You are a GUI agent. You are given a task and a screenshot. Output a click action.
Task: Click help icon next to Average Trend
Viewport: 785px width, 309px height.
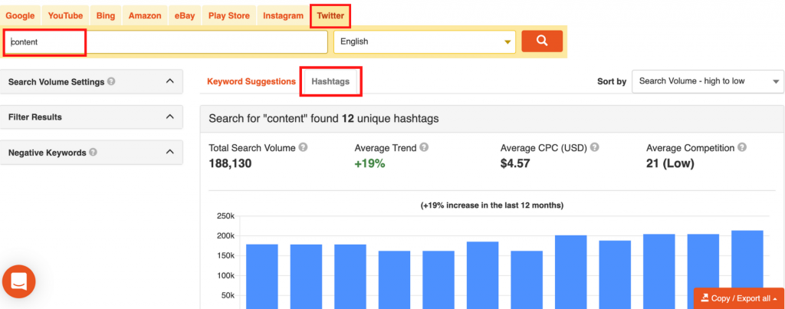point(424,148)
